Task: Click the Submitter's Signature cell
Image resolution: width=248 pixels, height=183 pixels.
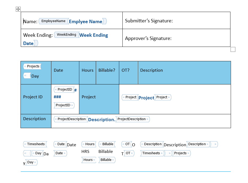Action: (x=176, y=21)
